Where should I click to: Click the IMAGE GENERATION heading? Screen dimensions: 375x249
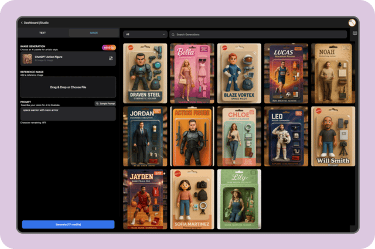point(33,46)
